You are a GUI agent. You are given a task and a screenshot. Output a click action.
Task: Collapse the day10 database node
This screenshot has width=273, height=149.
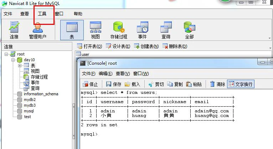13,60
